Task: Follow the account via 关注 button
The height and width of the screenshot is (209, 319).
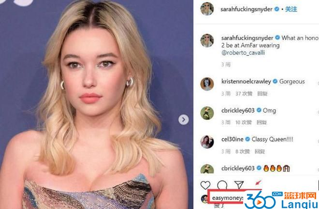Action: pos(291,9)
